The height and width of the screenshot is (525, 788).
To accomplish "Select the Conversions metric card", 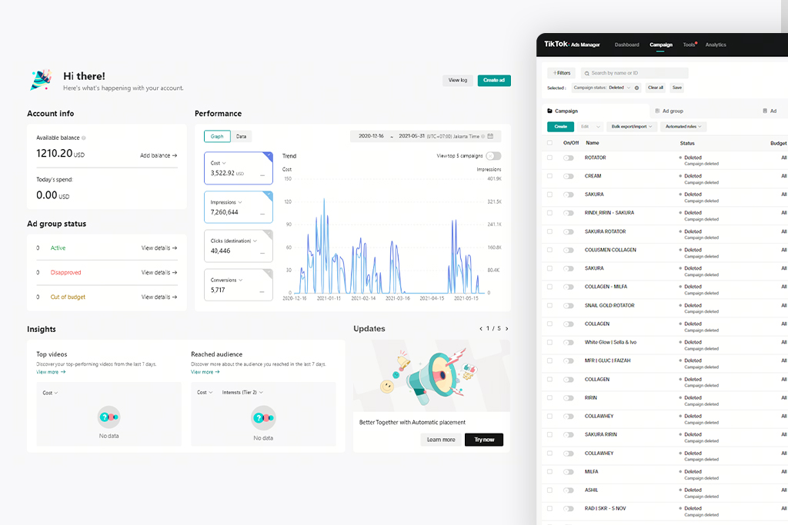I will (238, 284).
